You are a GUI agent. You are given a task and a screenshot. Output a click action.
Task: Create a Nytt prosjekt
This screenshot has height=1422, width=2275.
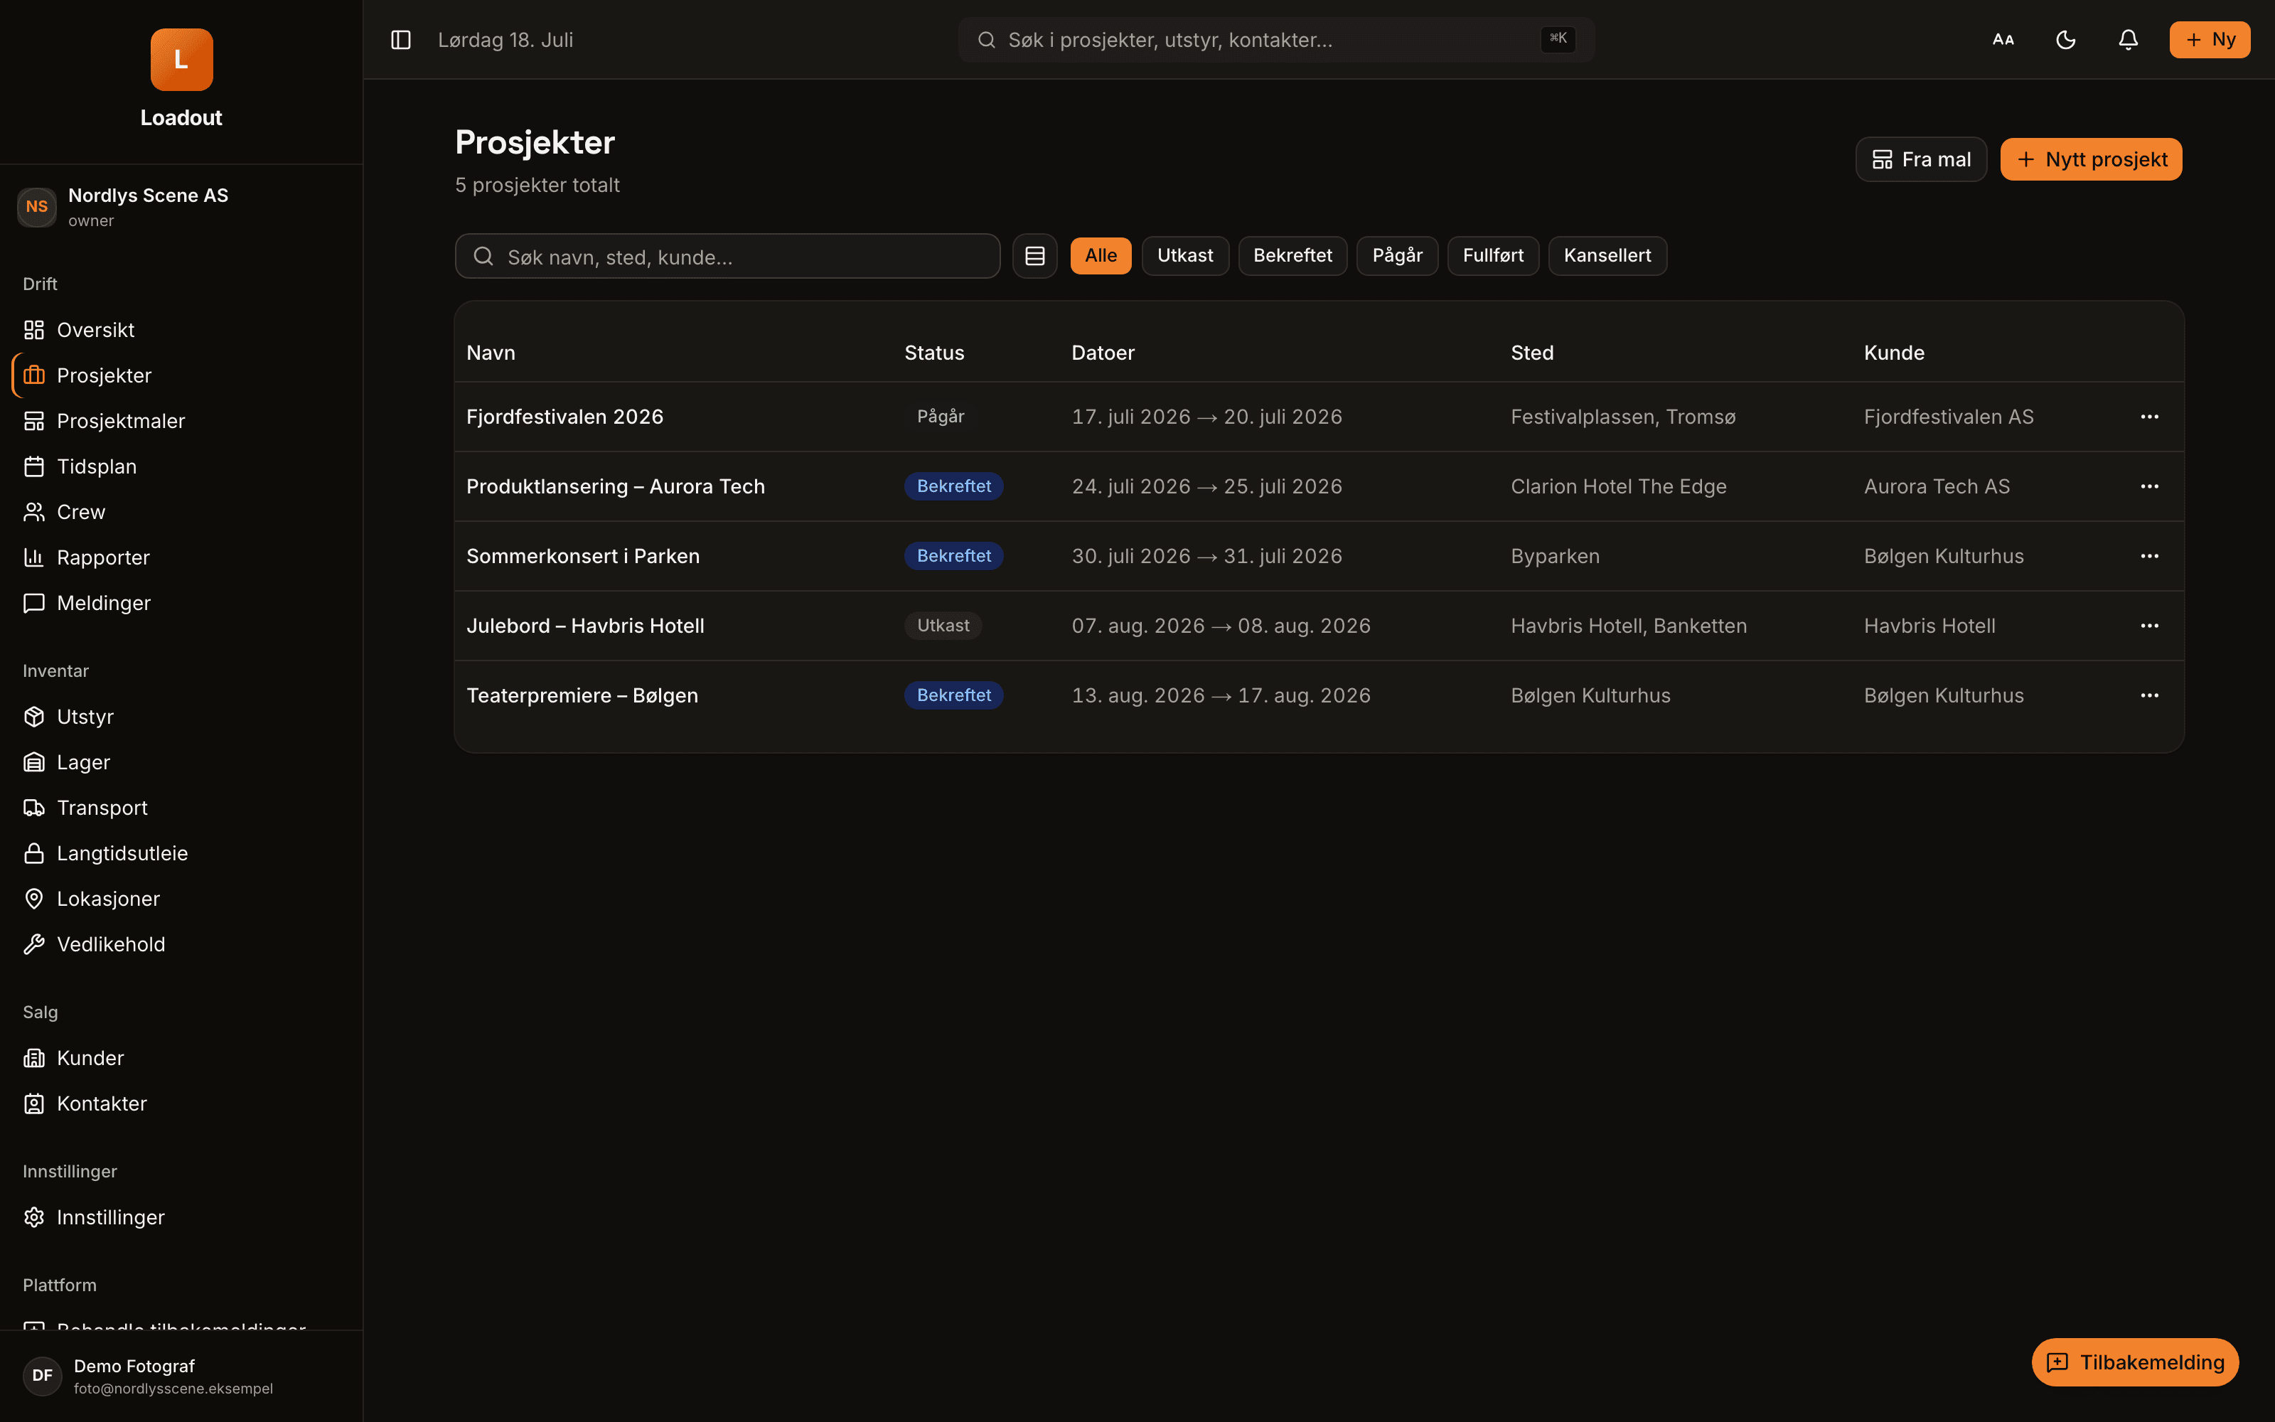pyautogui.click(x=2091, y=159)
